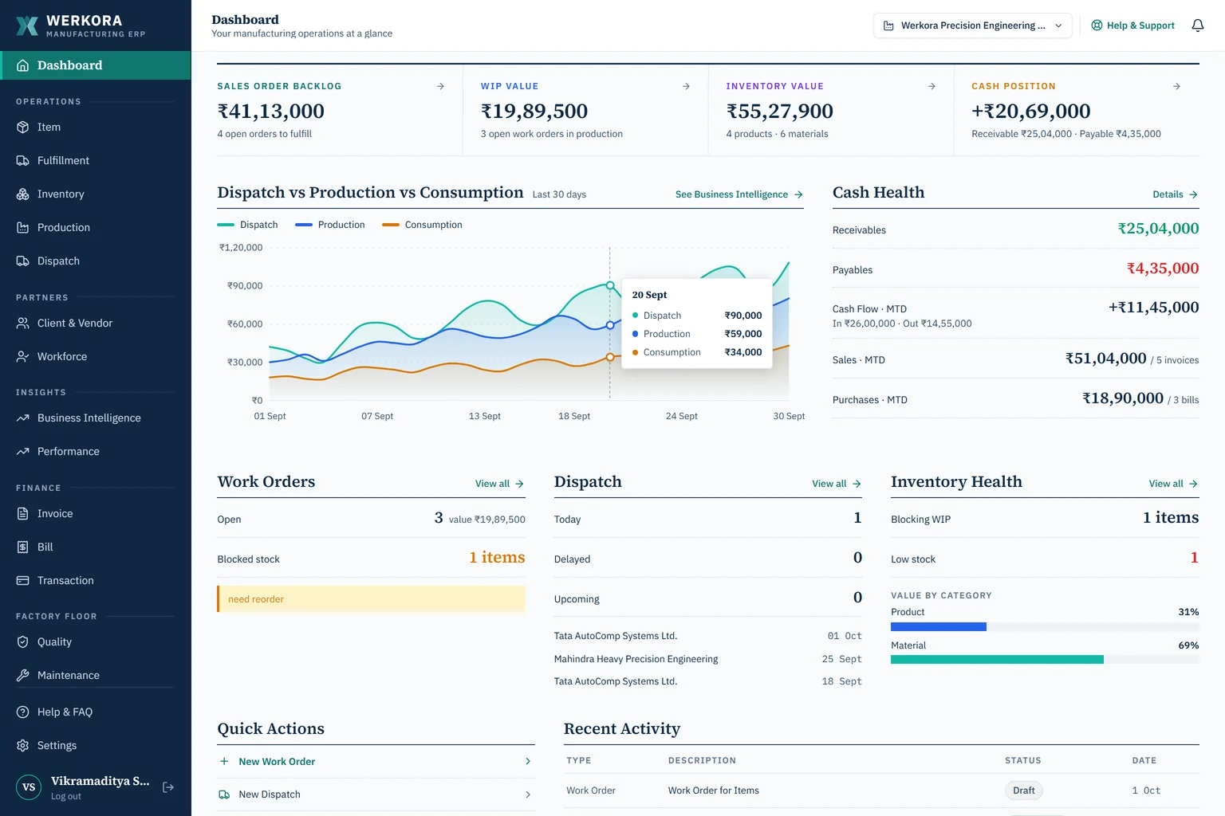Screen dimensions: 1225x816
Task: Click View all for Inventory Health
Action: click(x=1173, y=484)
